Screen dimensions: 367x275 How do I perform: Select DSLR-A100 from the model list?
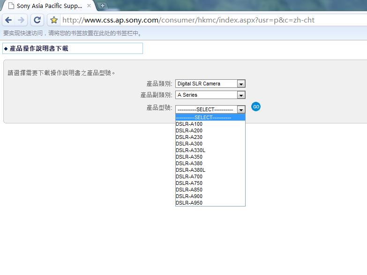210,124
